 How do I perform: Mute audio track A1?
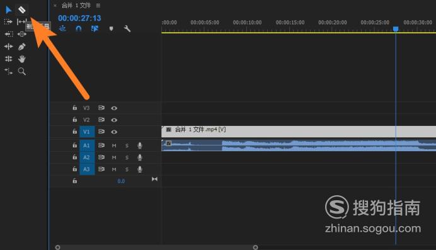[114, 145]
